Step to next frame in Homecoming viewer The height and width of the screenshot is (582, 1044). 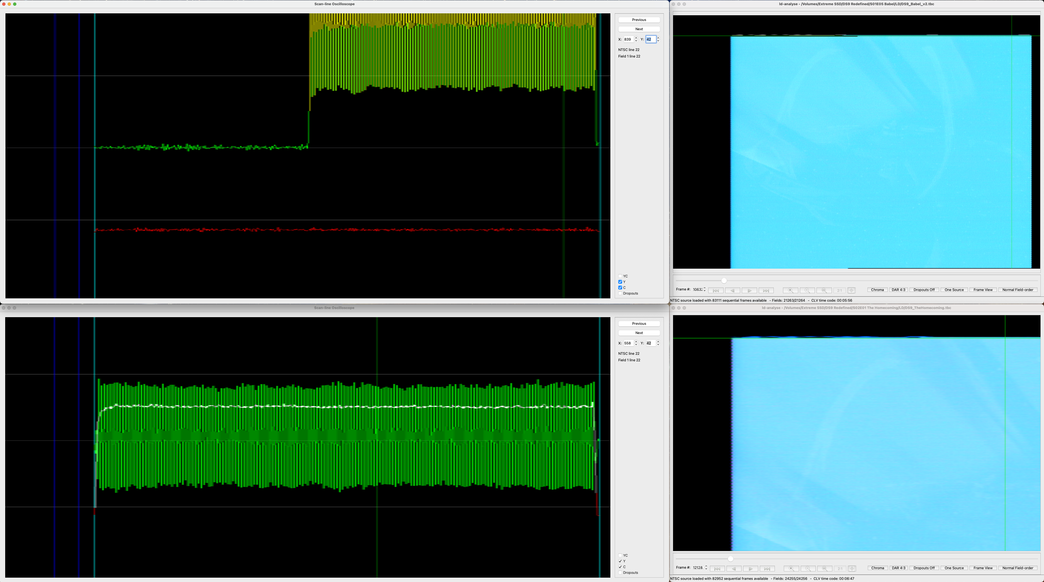750,568
